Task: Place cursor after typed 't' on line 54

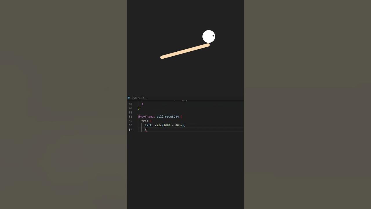Action: pos(147,130)
